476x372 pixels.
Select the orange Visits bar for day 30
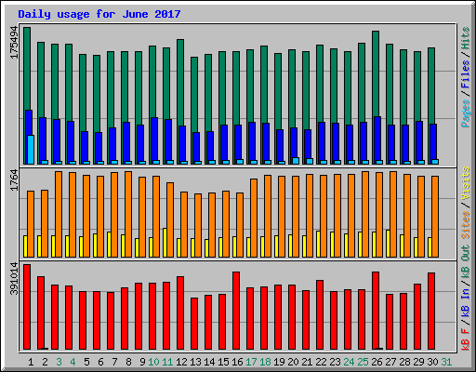point(435,217)
